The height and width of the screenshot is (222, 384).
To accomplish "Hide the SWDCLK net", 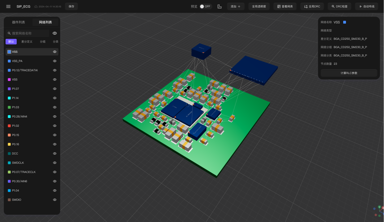I will (55, 163).
